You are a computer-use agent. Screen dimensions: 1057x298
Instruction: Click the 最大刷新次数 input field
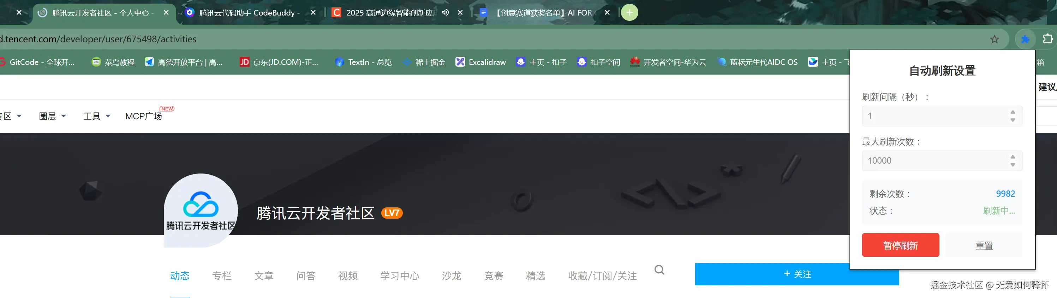pyautogui.click(x=942, y=161)
